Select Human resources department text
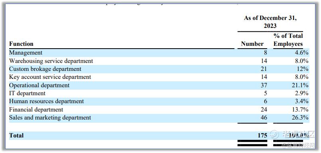Screen dimensions: 321x153 click(x=47, y=101)
